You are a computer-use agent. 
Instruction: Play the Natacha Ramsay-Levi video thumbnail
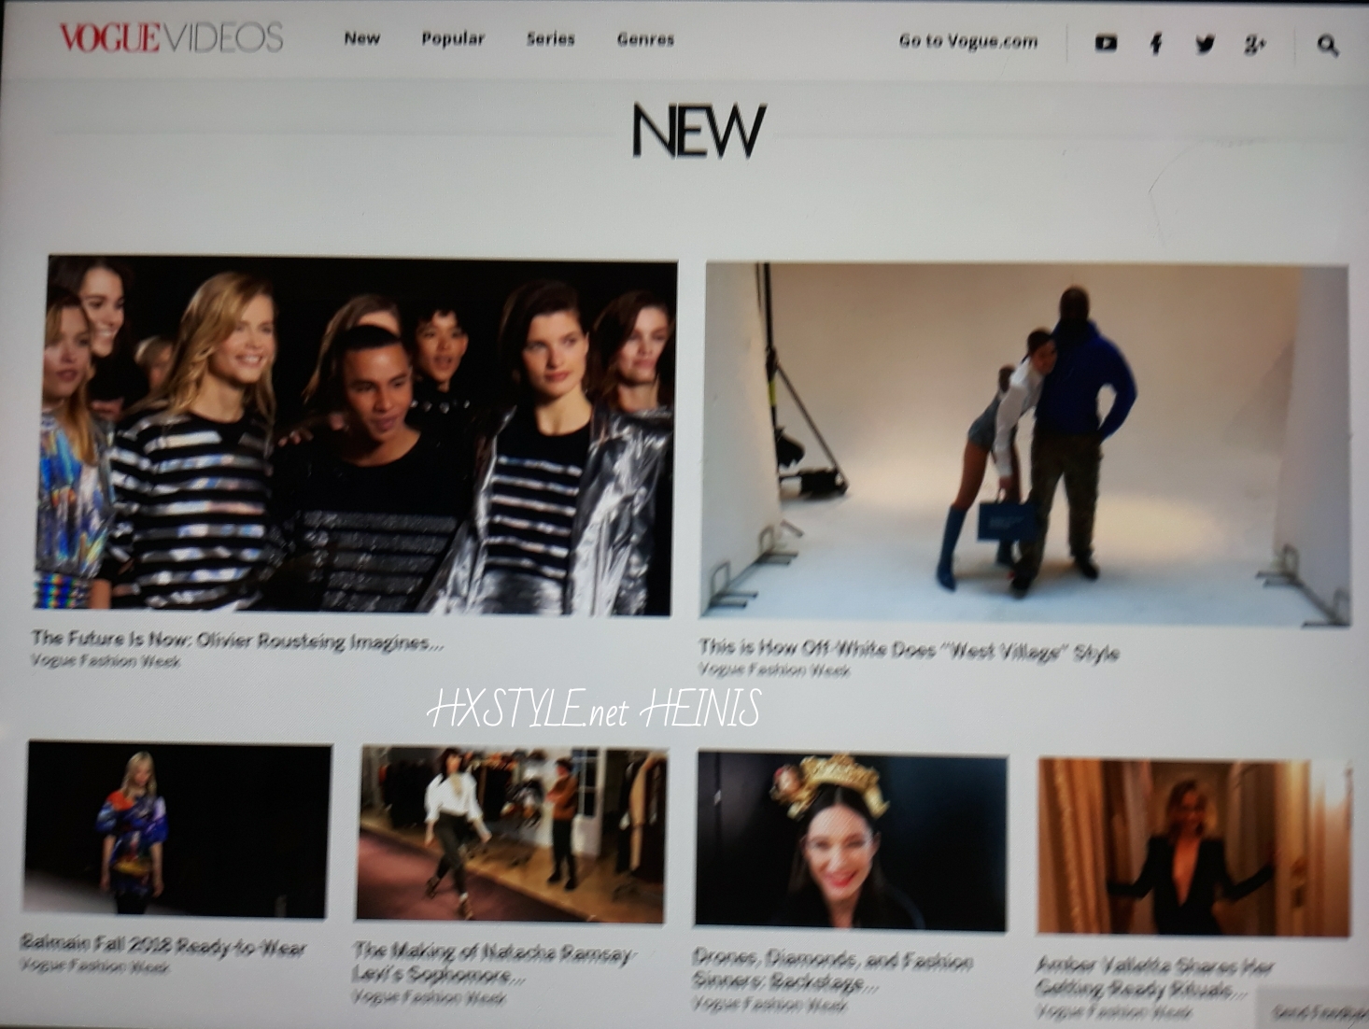[x=511, y=834]
